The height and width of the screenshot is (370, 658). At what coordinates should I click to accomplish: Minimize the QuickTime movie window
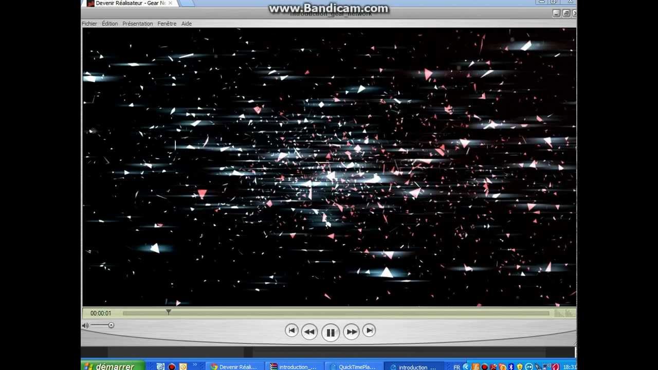click(557, 14)
